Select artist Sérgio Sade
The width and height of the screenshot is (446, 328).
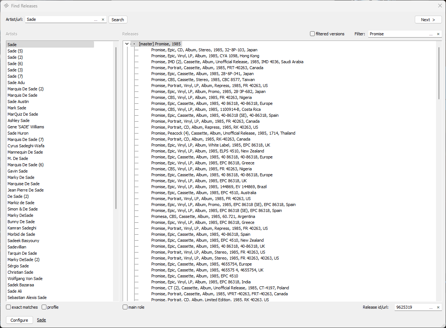pos(18,266)
